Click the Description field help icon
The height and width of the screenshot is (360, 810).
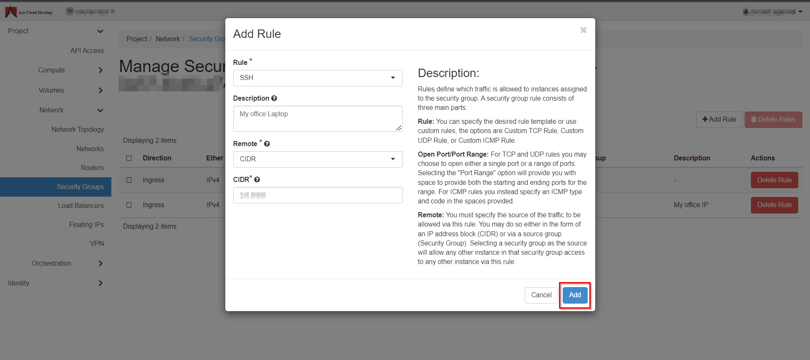pos(274,99)
